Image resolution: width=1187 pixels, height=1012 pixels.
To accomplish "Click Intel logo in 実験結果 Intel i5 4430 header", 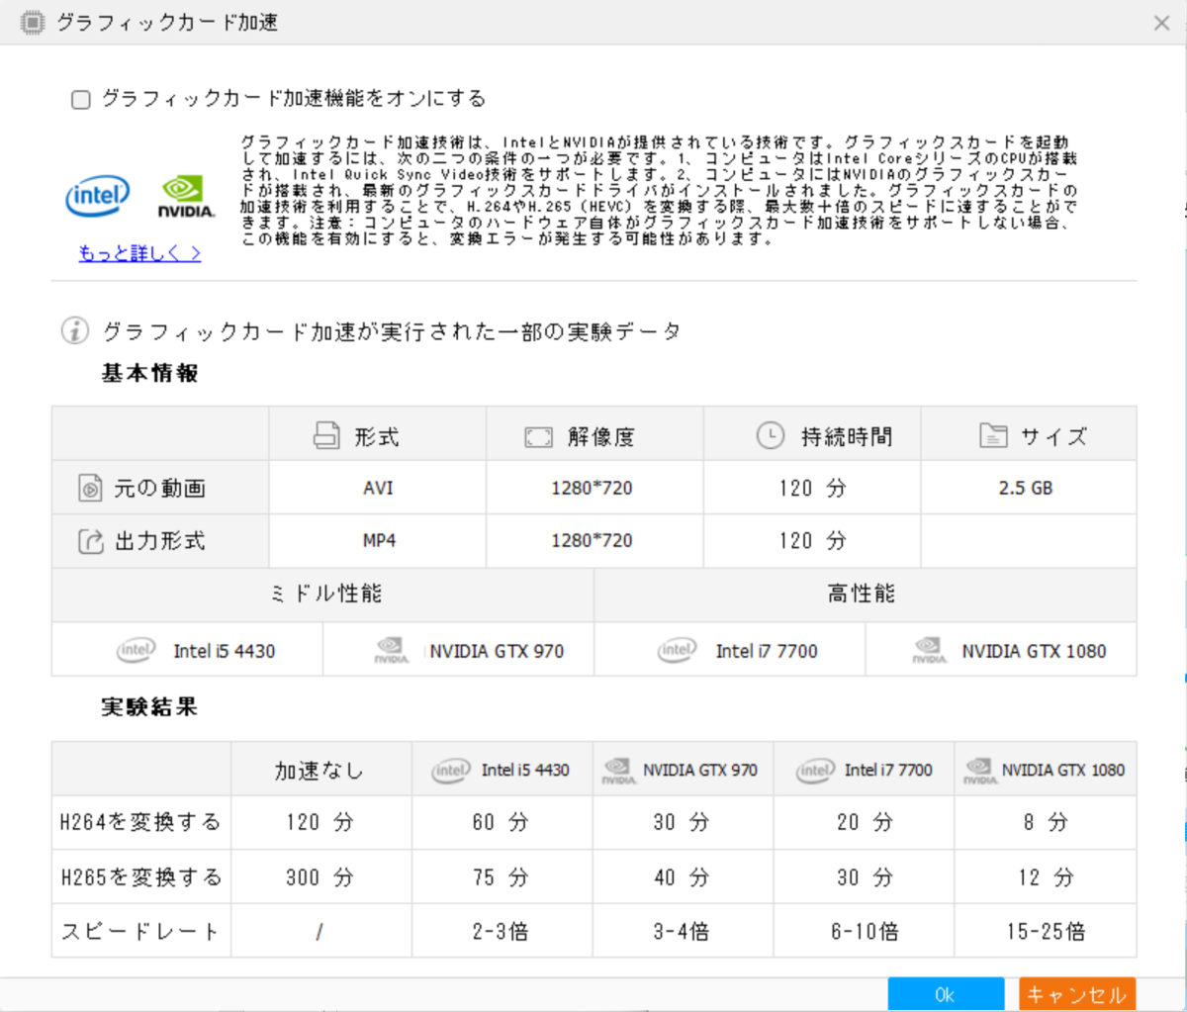I will [x=451, y=771].
